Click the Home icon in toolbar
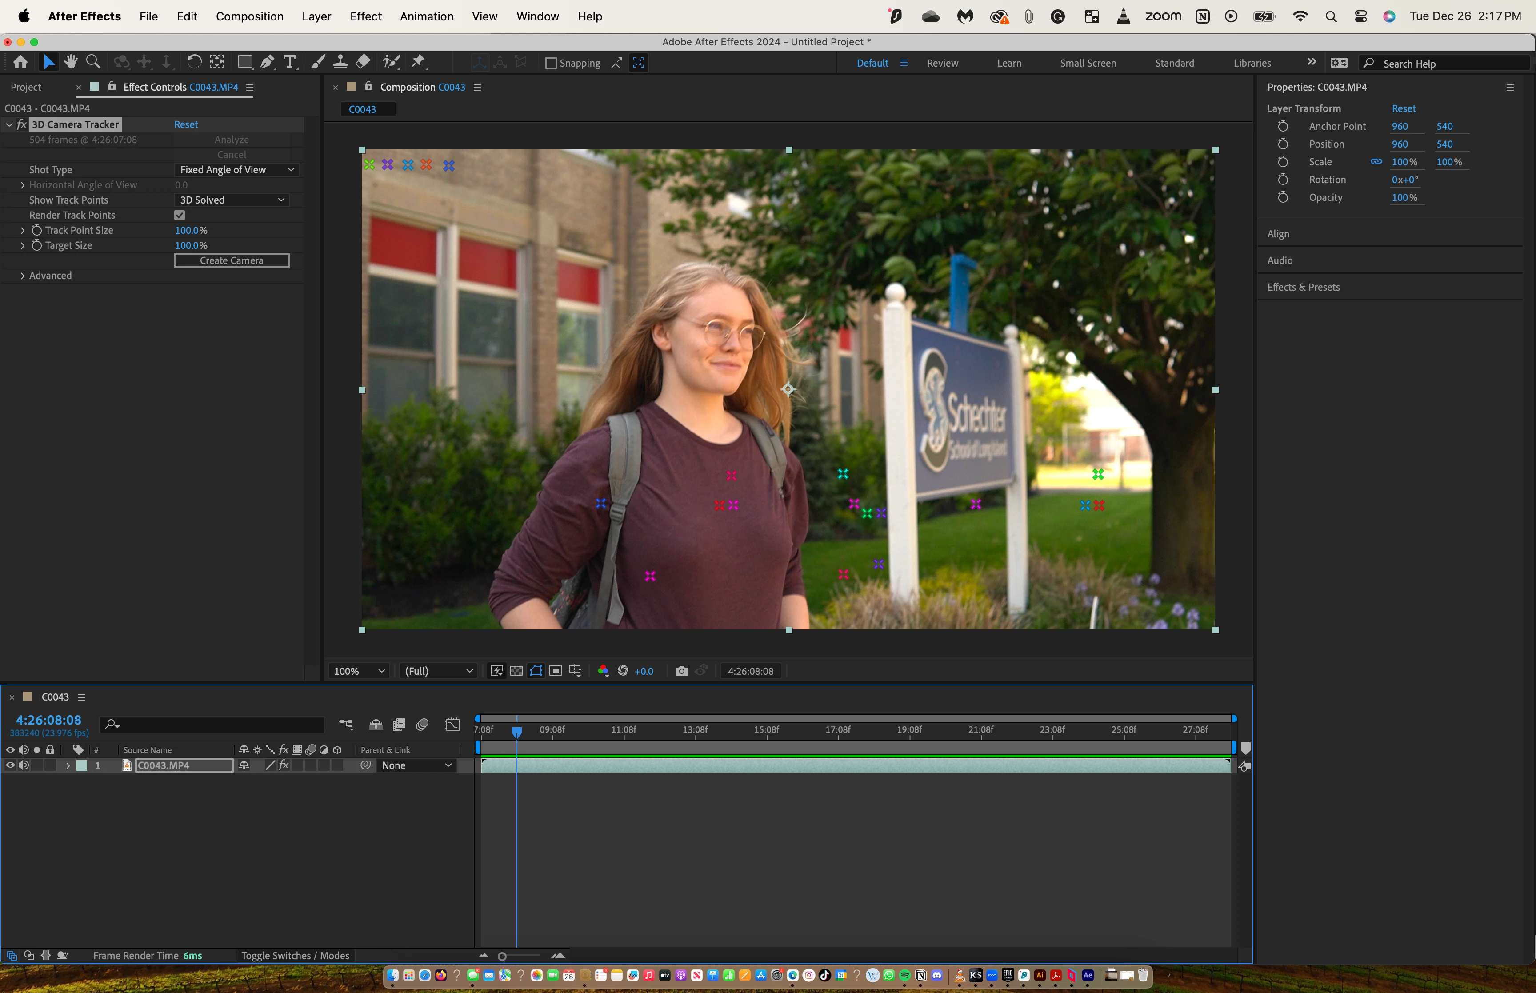The image size is (1536, 993). click(x=20, y=62)
